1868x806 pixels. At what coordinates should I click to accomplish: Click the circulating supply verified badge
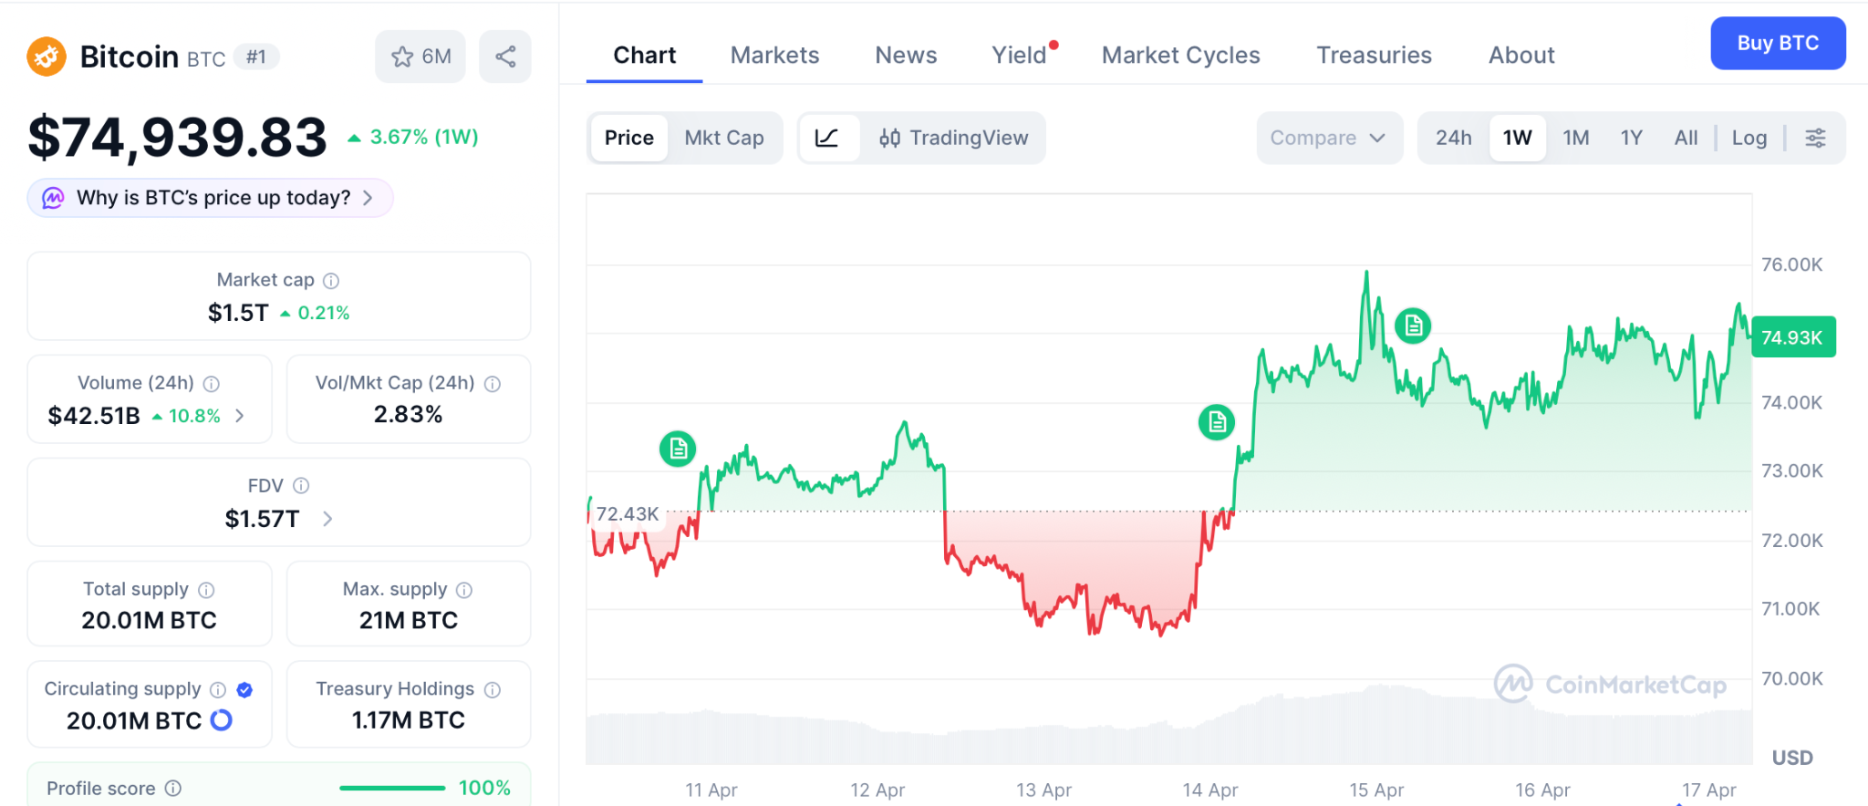pos(244,689)
